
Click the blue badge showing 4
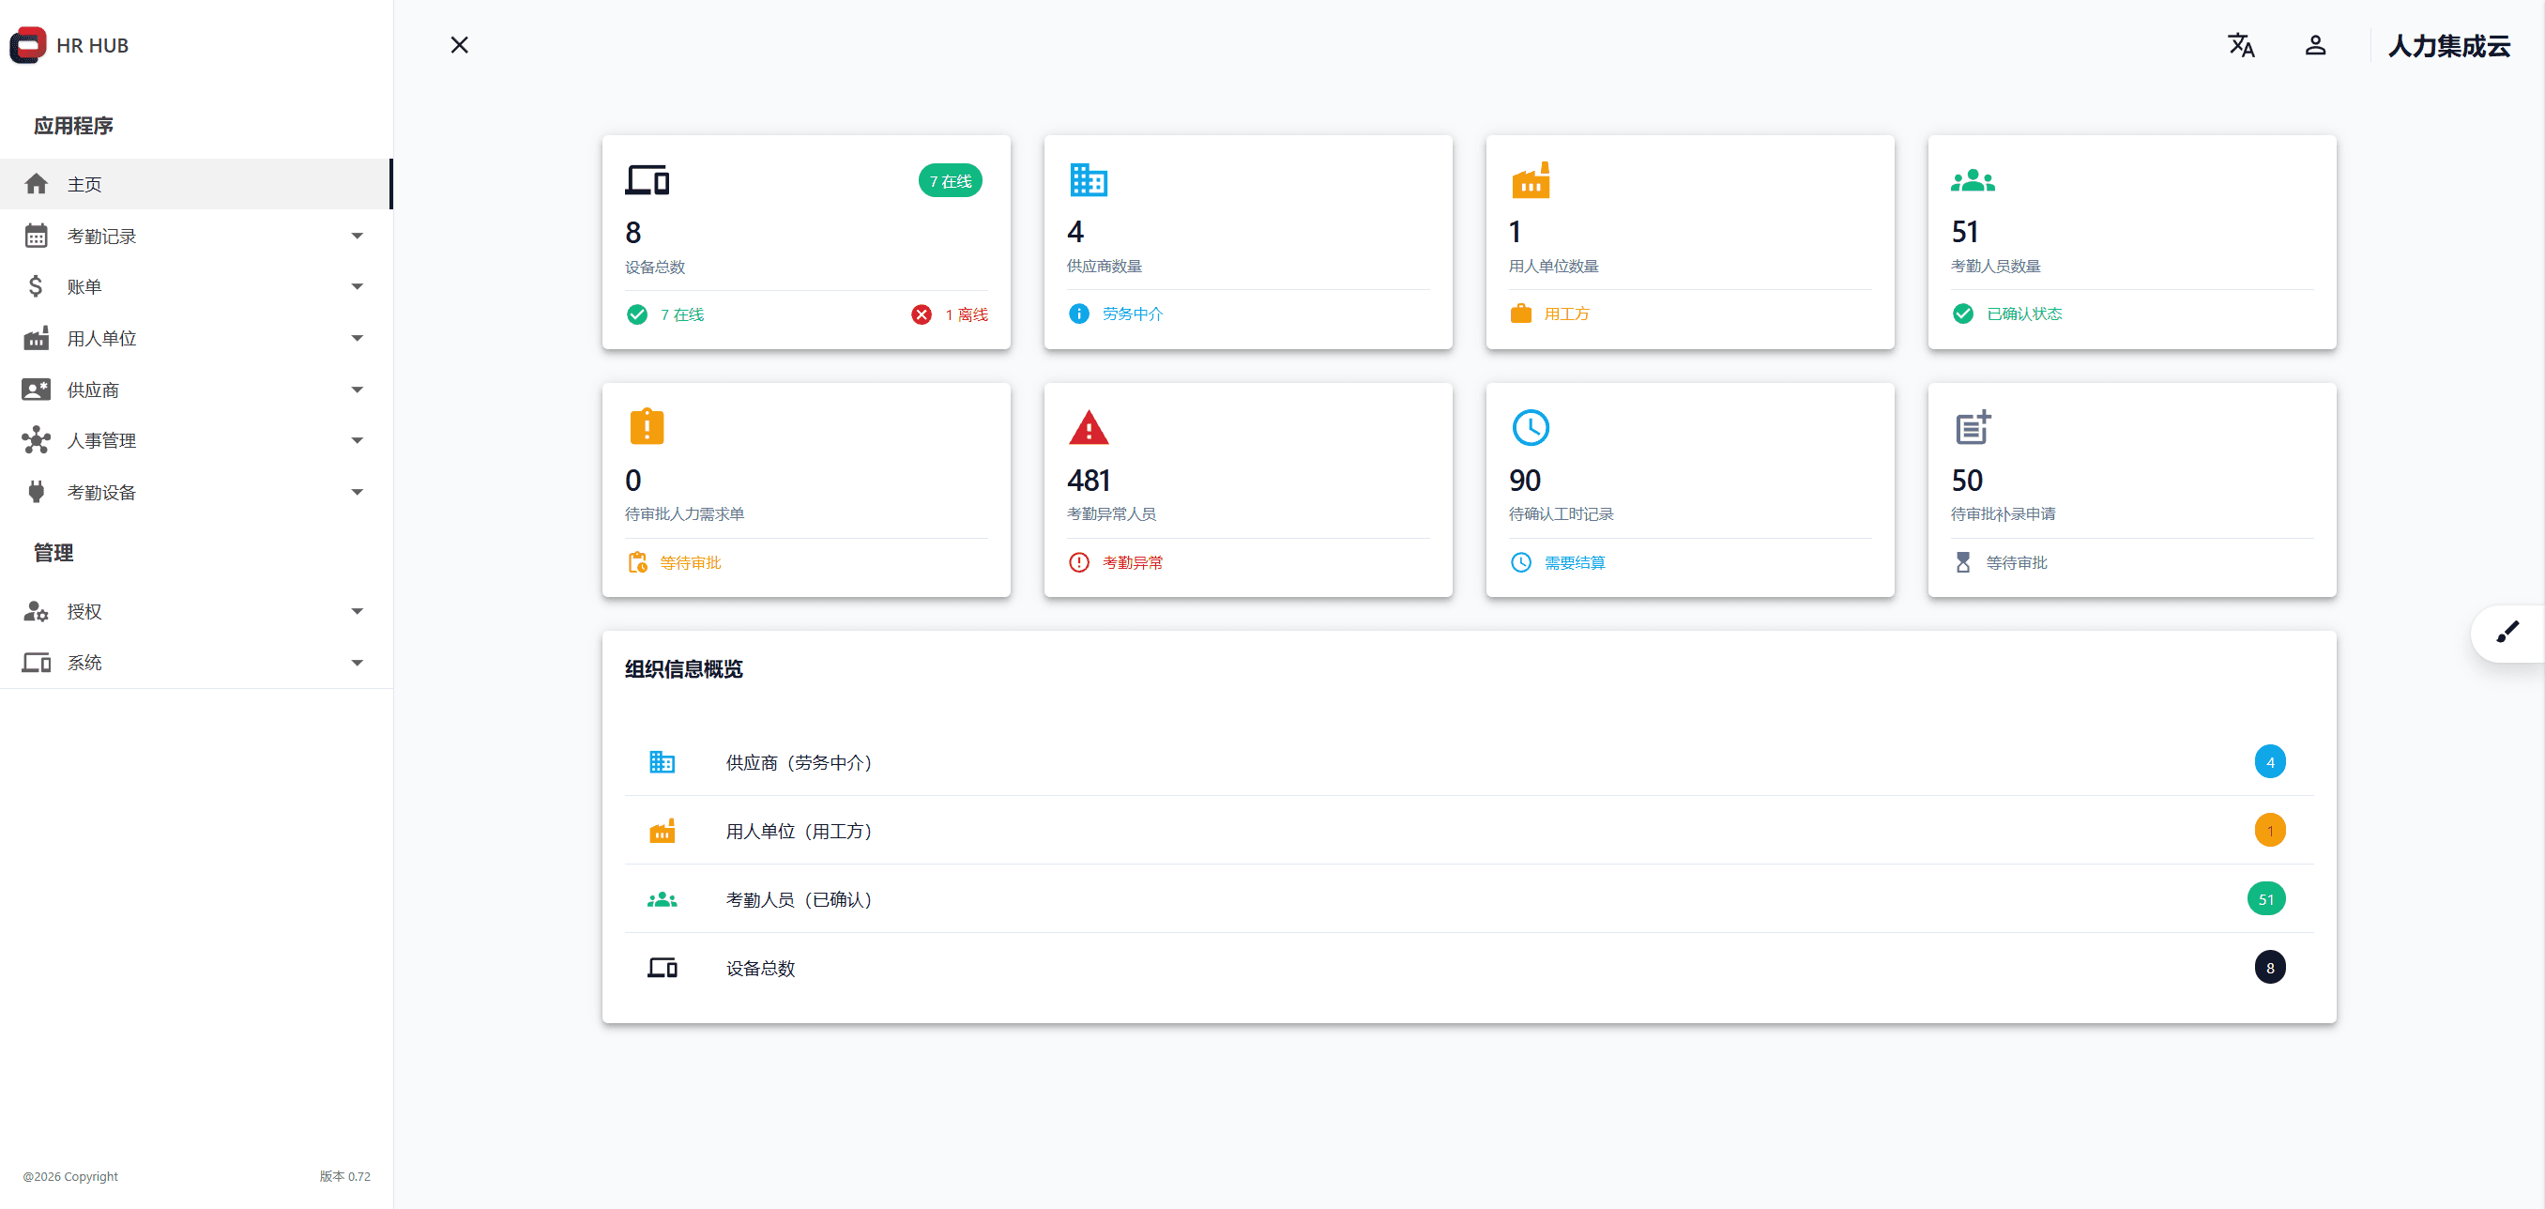tap(2269, 762)
